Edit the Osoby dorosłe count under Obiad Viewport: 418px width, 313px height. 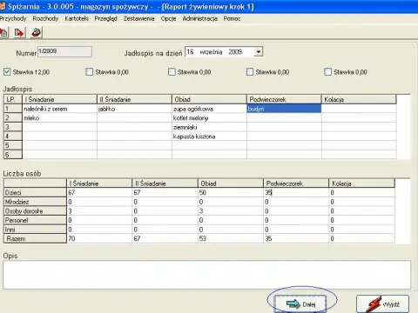click(231, 211)
